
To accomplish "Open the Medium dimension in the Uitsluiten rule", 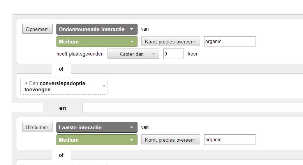I will point(97,140).
